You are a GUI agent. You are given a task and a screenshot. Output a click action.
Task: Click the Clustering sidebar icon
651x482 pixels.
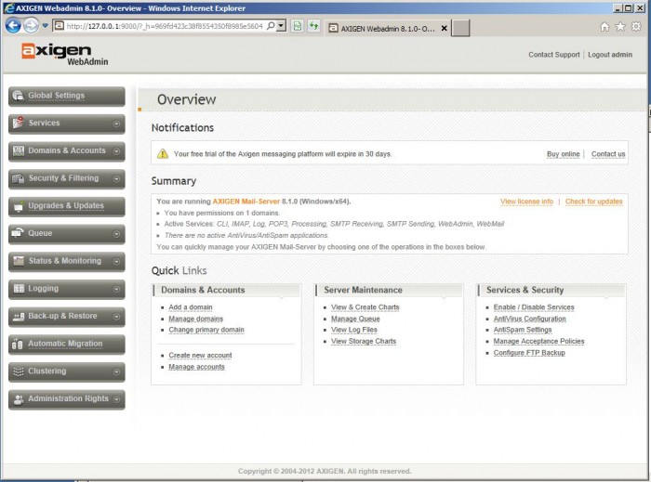(x=18, y=371)
